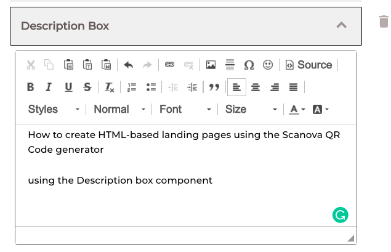Click the Cut scissors icon

[31, 65]
